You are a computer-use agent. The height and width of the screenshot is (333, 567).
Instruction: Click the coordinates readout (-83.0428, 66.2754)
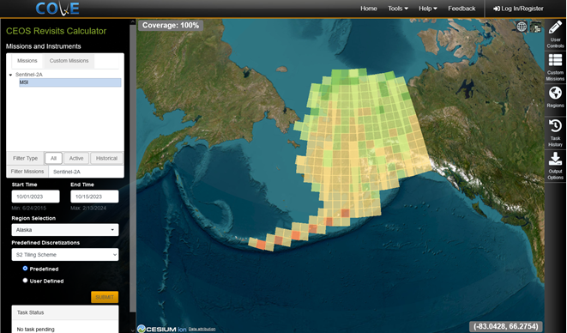pos(506,326)
